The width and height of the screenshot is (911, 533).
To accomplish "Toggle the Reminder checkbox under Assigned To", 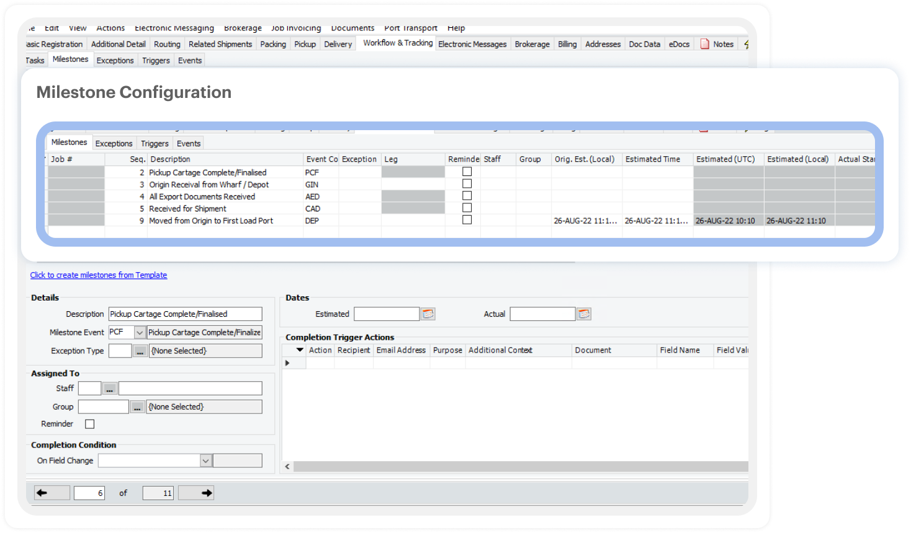I will point(89,424).
